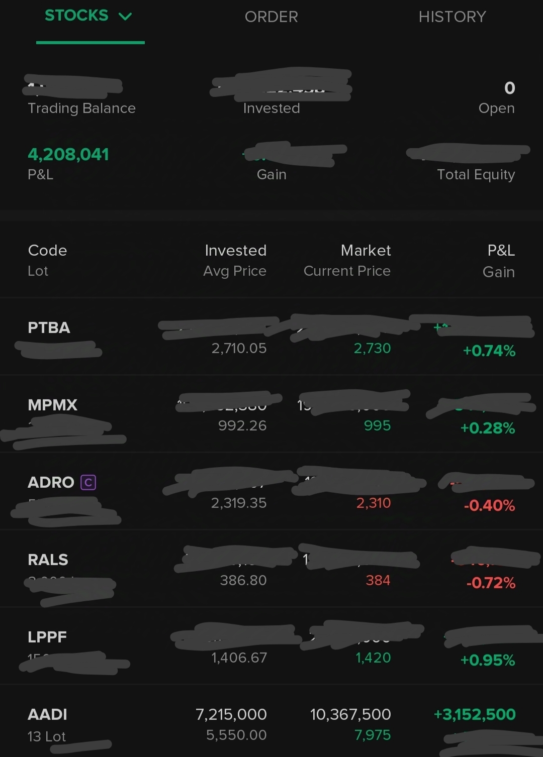
Task: Click the Total Equity label
Action: point(476,175)
